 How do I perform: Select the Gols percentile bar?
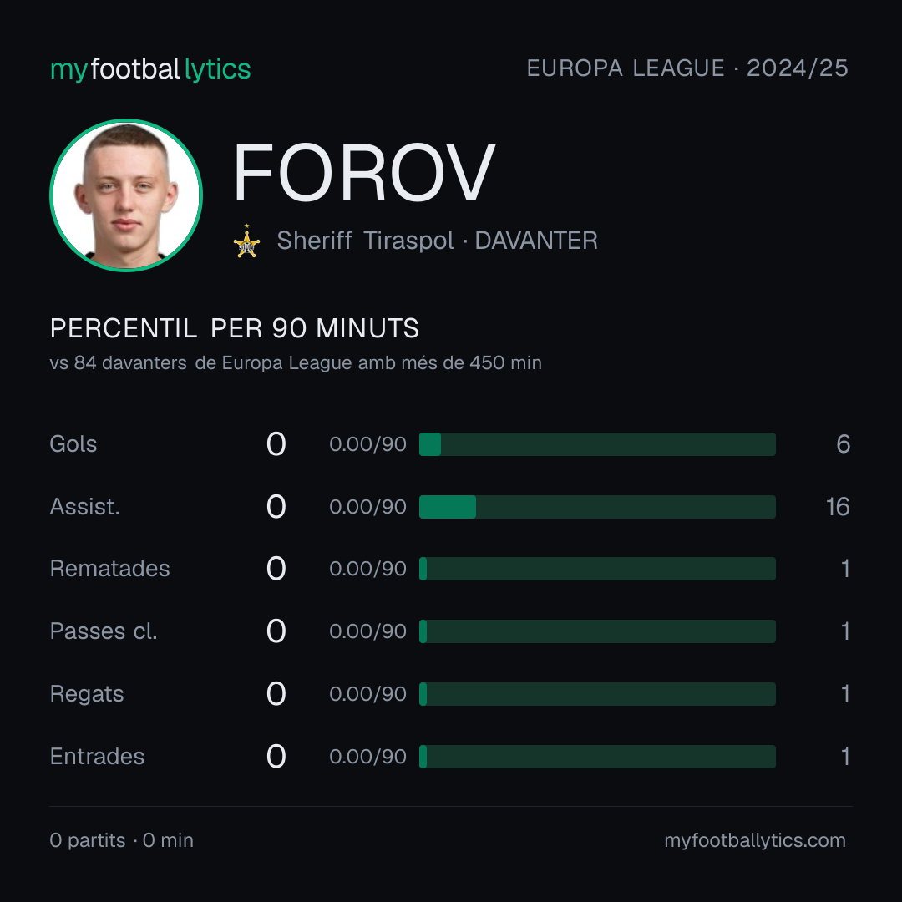click(597, 444)
